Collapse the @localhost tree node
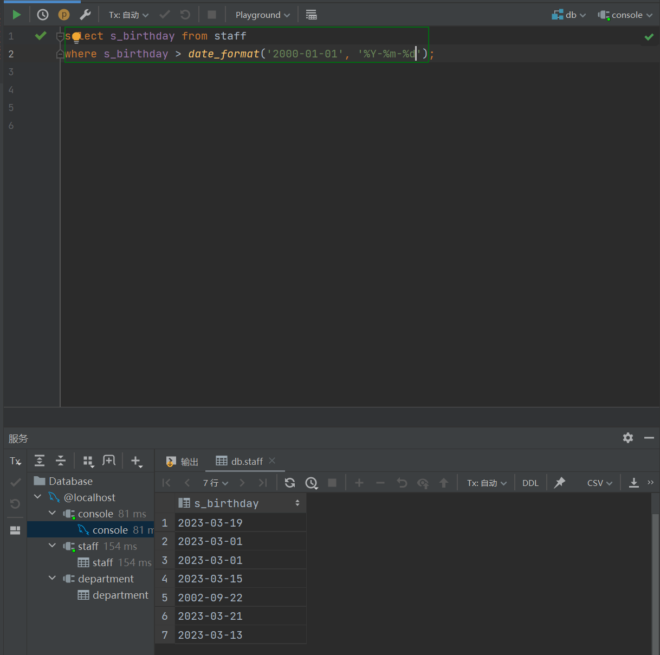 [x=37, y=497]
